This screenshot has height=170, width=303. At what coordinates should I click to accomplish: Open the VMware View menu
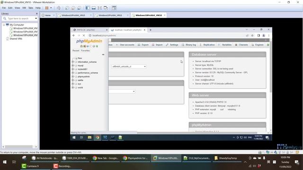17,8
